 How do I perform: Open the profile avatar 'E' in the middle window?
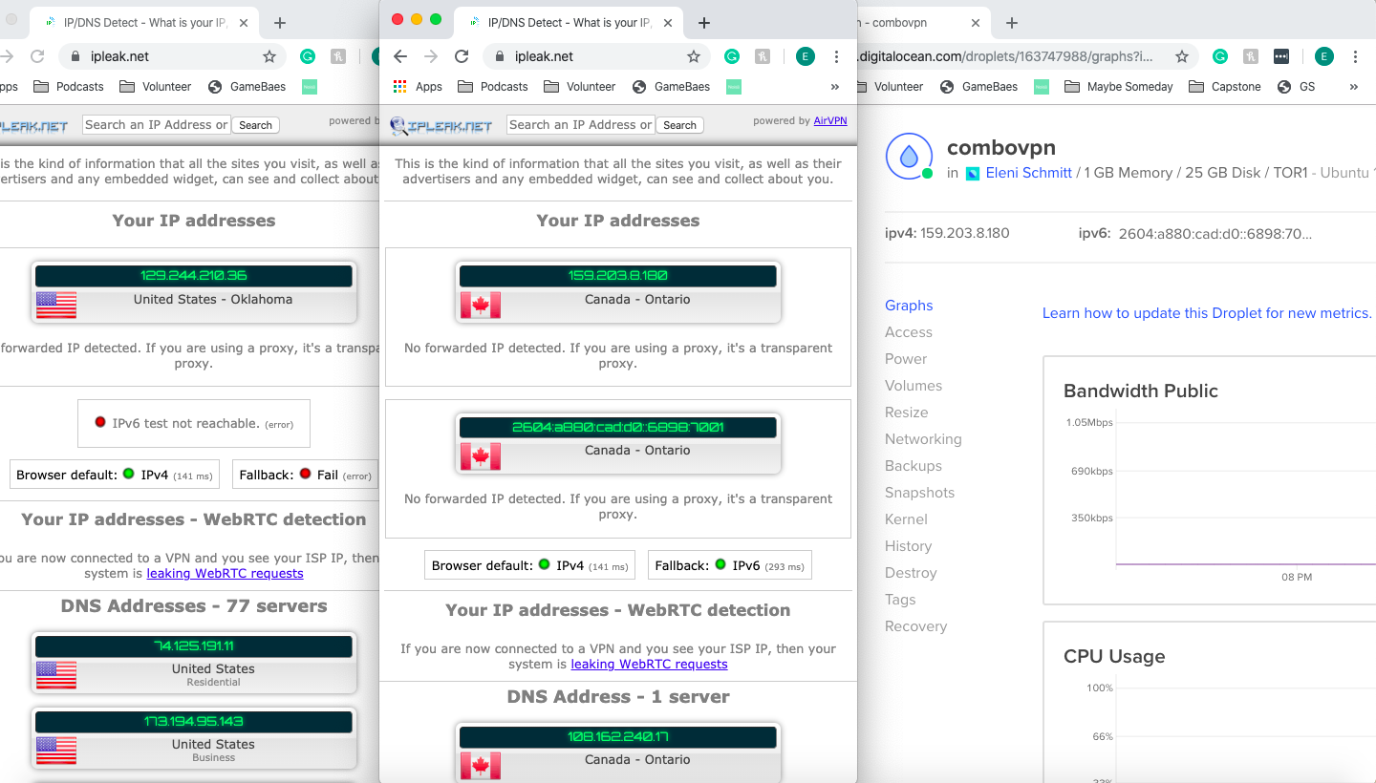[805, 56]
